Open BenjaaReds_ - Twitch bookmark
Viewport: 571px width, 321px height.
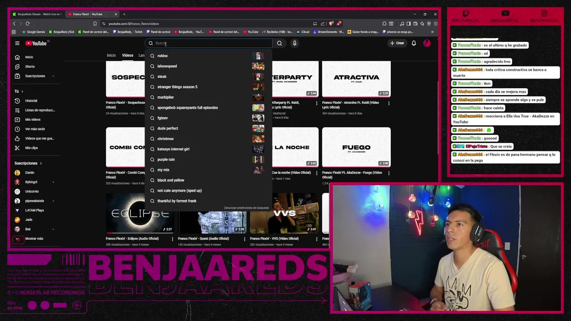[x=128, y=32]
